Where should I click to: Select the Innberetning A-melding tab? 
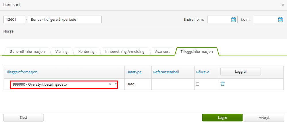(125, 52)
